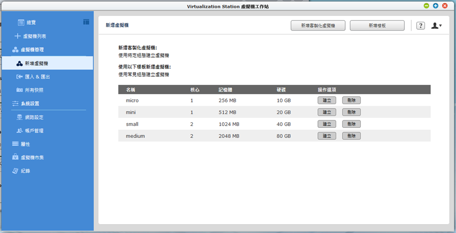Click 建立 for micro template

pos(327,100)
